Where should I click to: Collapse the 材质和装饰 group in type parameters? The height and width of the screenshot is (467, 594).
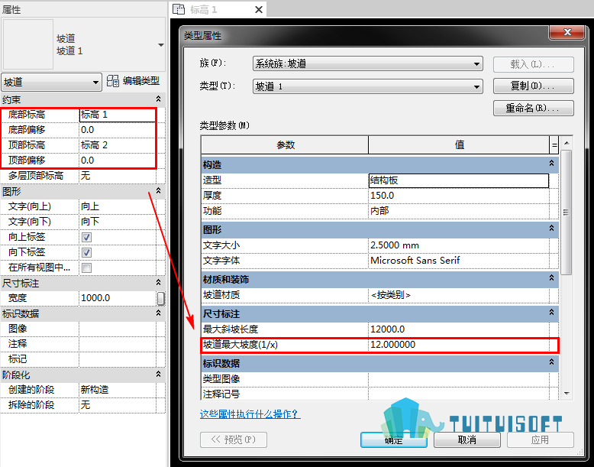tap(551, 278)
